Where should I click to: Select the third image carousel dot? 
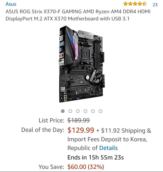[x=78, y=111]
